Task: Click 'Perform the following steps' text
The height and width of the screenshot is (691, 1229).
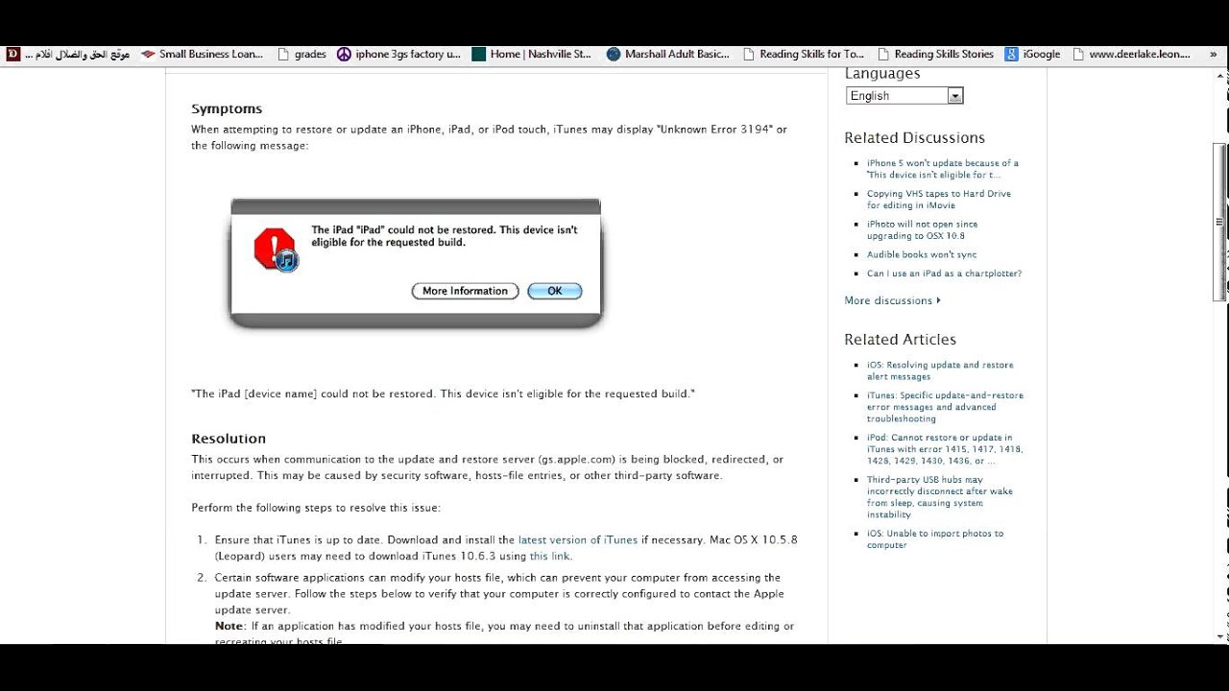Action: pyautogui.click(x=316, y=508)
